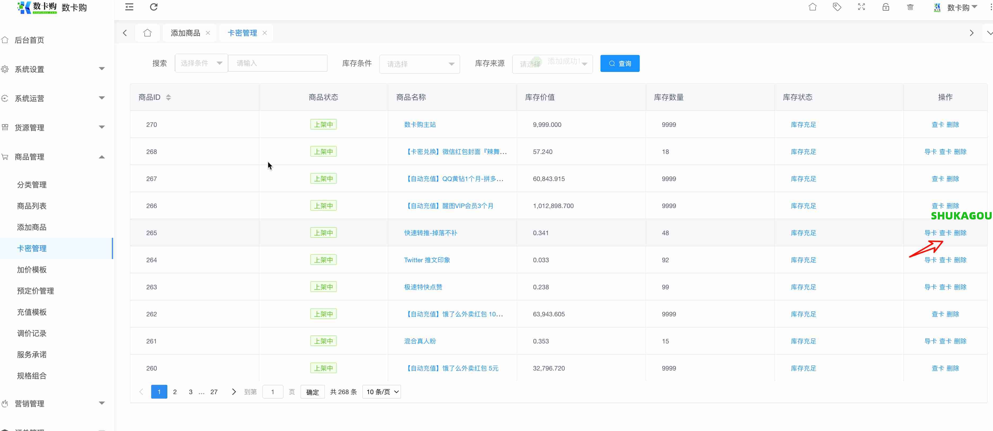The image size is (993, 431).
Task: Switch to the 添加商品 tab
Action: [x=185, y=33]
